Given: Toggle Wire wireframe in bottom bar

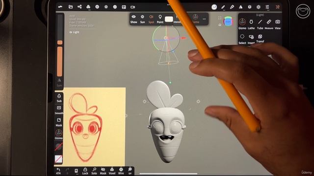Looking at the screenshot, I should (x=121, y=171).
